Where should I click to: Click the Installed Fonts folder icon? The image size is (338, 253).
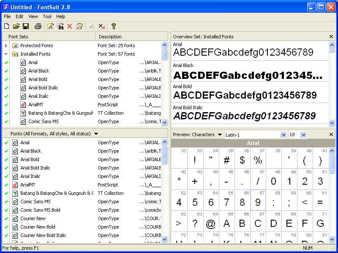coord(15,54)
